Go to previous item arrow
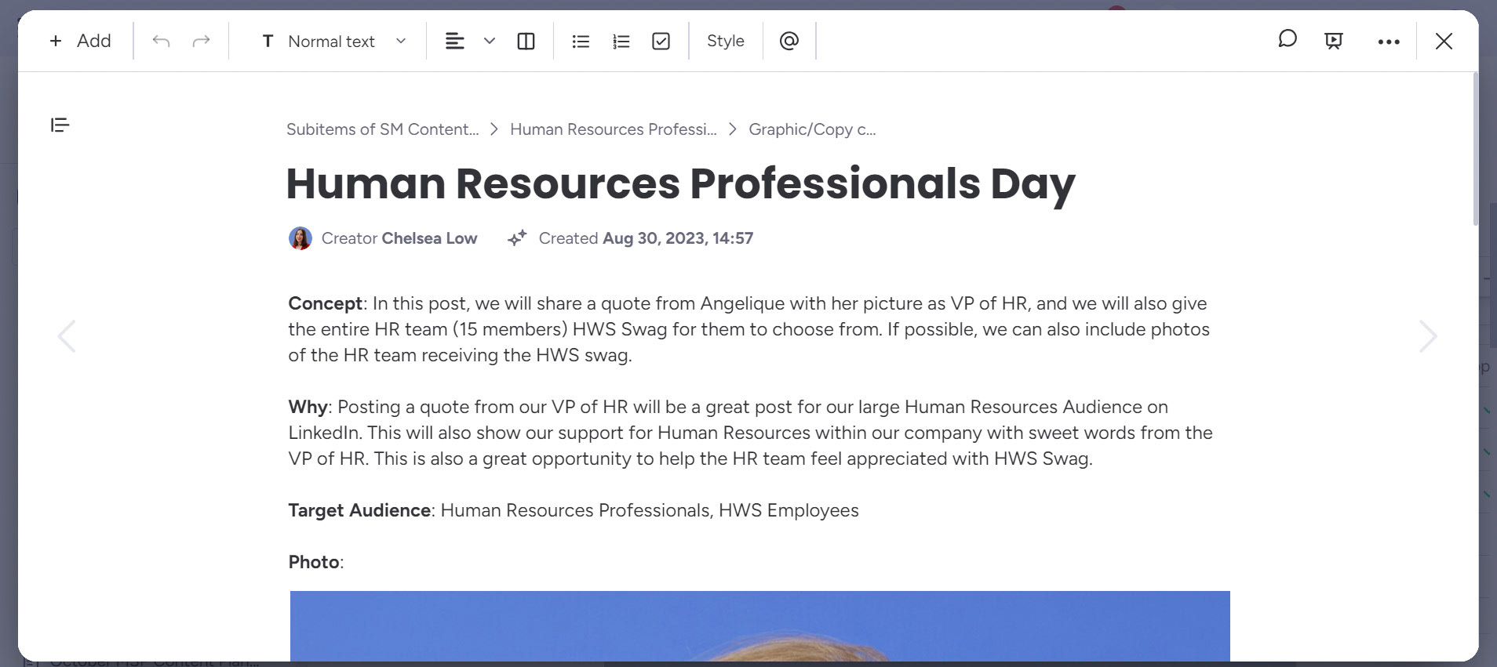Image resolution: width=1497 pixels, height=667 pixels. click(67, 337)
